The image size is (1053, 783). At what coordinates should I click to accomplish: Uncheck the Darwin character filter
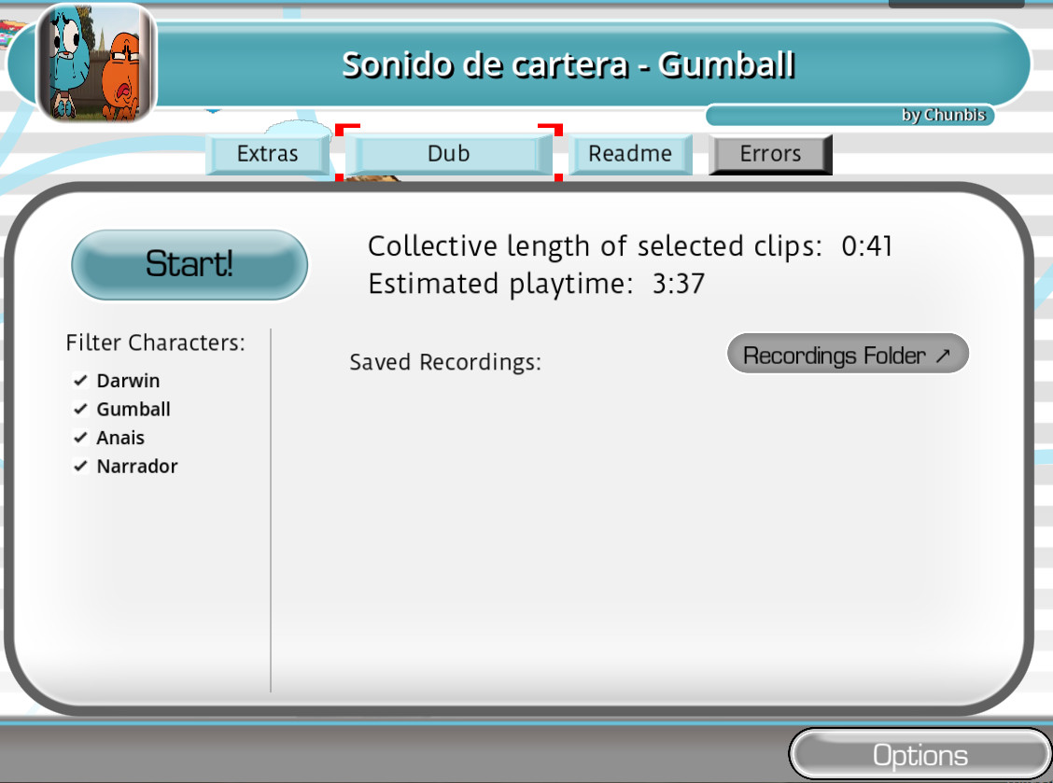coord(80,381)
